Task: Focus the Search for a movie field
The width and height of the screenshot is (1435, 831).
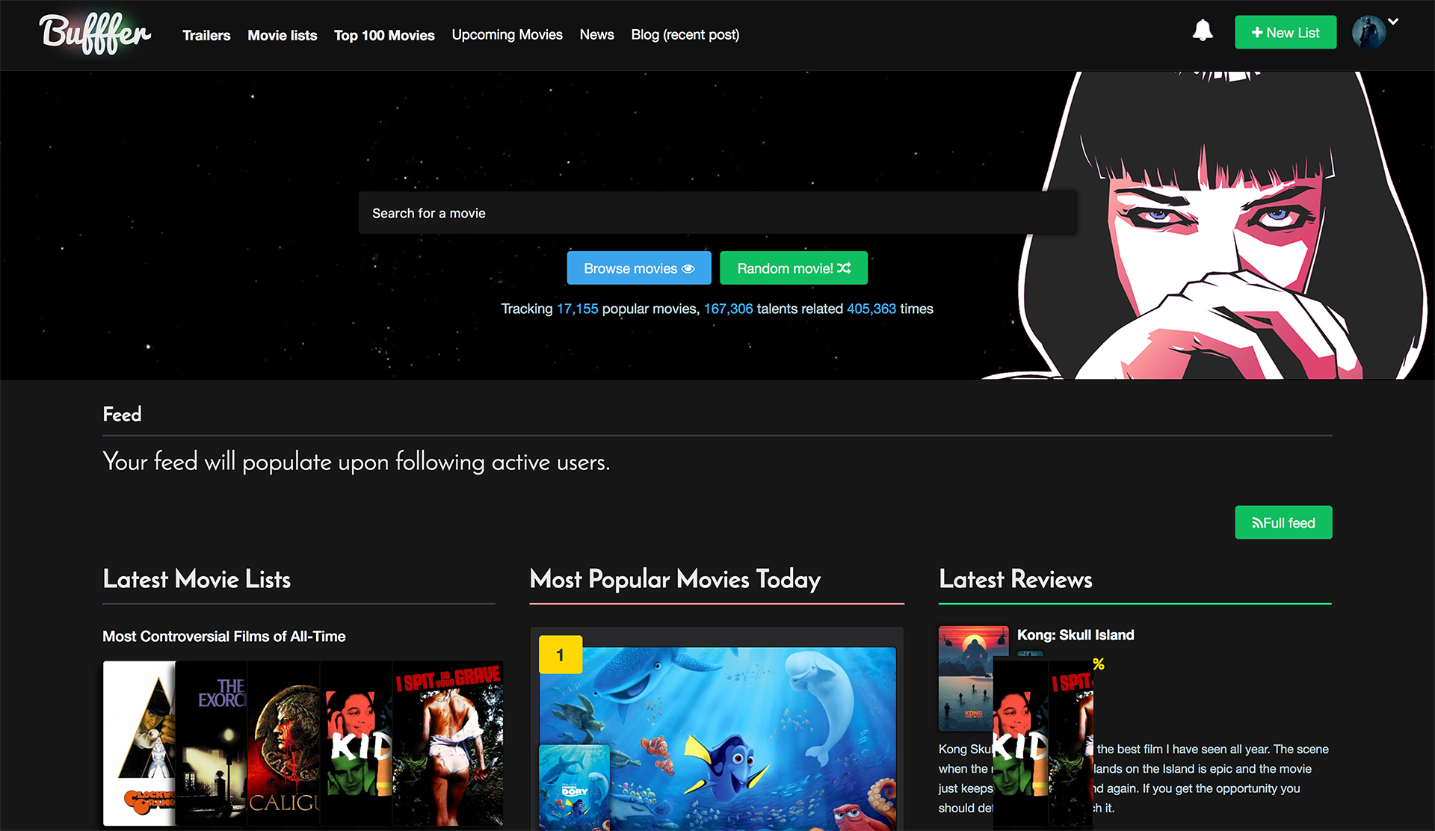Action: coord(717,213)
